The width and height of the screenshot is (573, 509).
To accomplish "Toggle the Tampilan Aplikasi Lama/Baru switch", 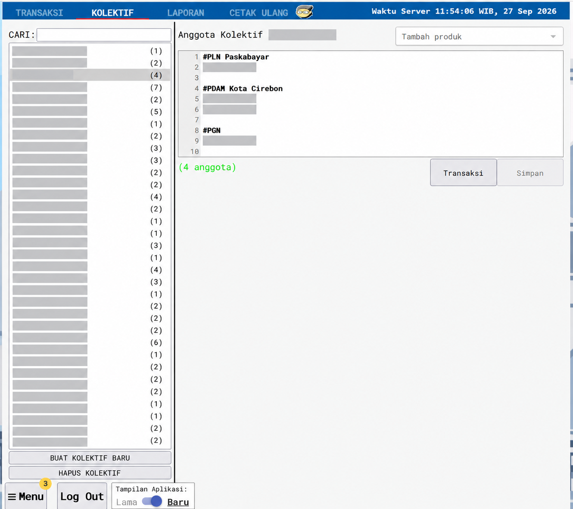I will (152, 501).
